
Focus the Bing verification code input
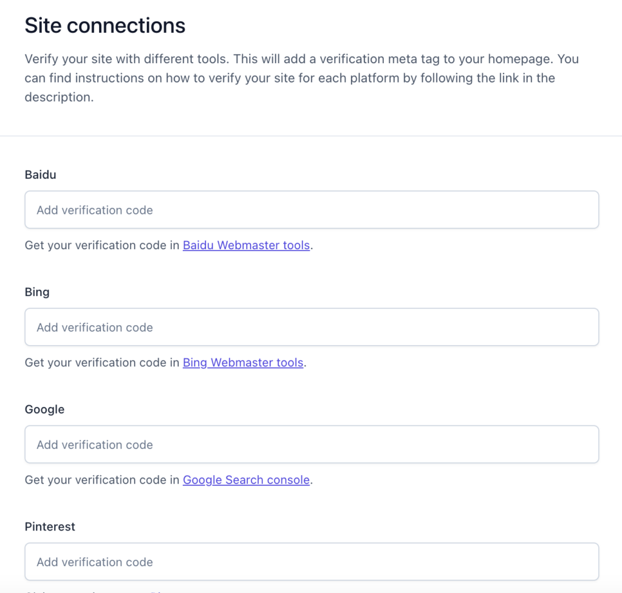[312, 327]
